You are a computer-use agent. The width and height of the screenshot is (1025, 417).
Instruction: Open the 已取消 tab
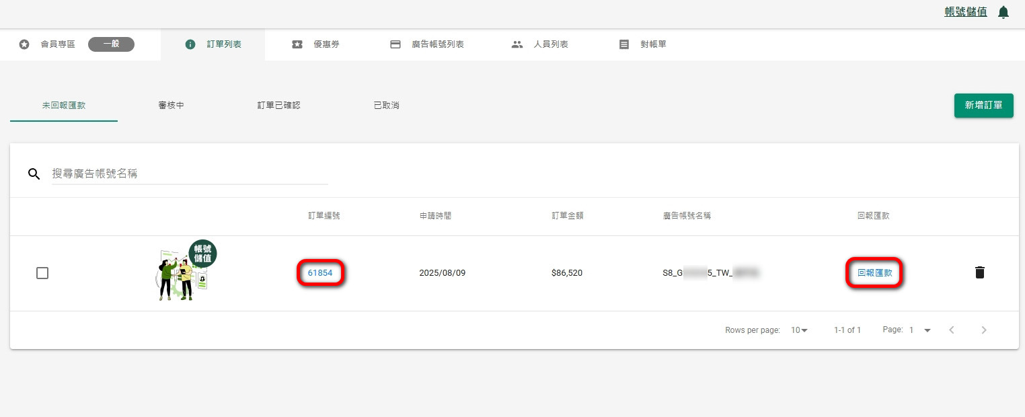click(387, 106)
